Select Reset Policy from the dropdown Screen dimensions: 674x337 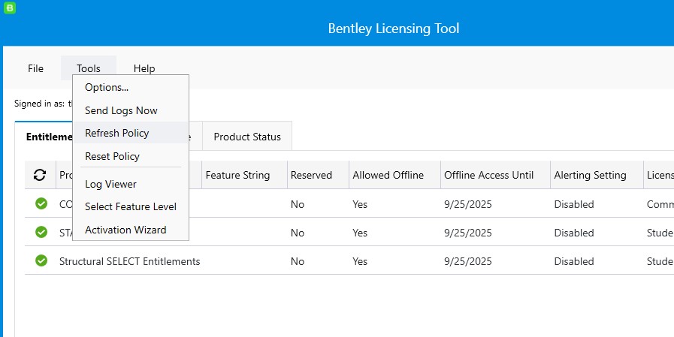click(x=112, y=156)
